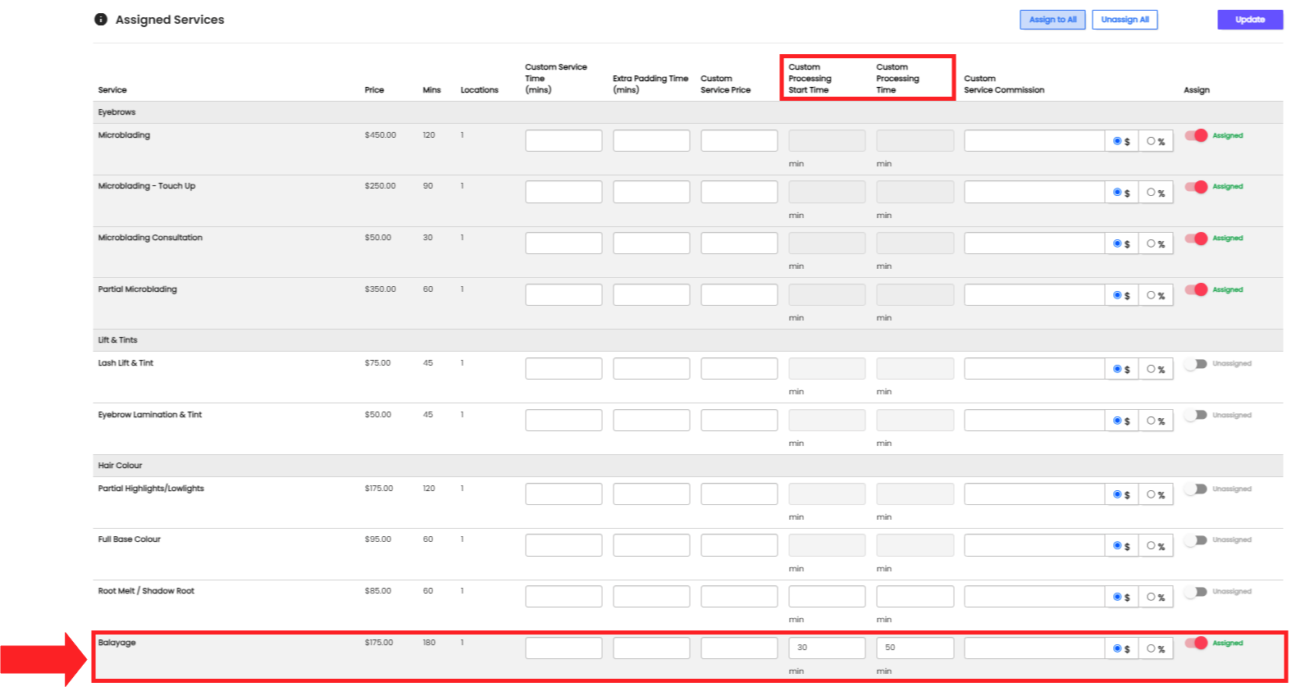Enable the Root Melt / Shadow Root assign switch

[1196, 592]
